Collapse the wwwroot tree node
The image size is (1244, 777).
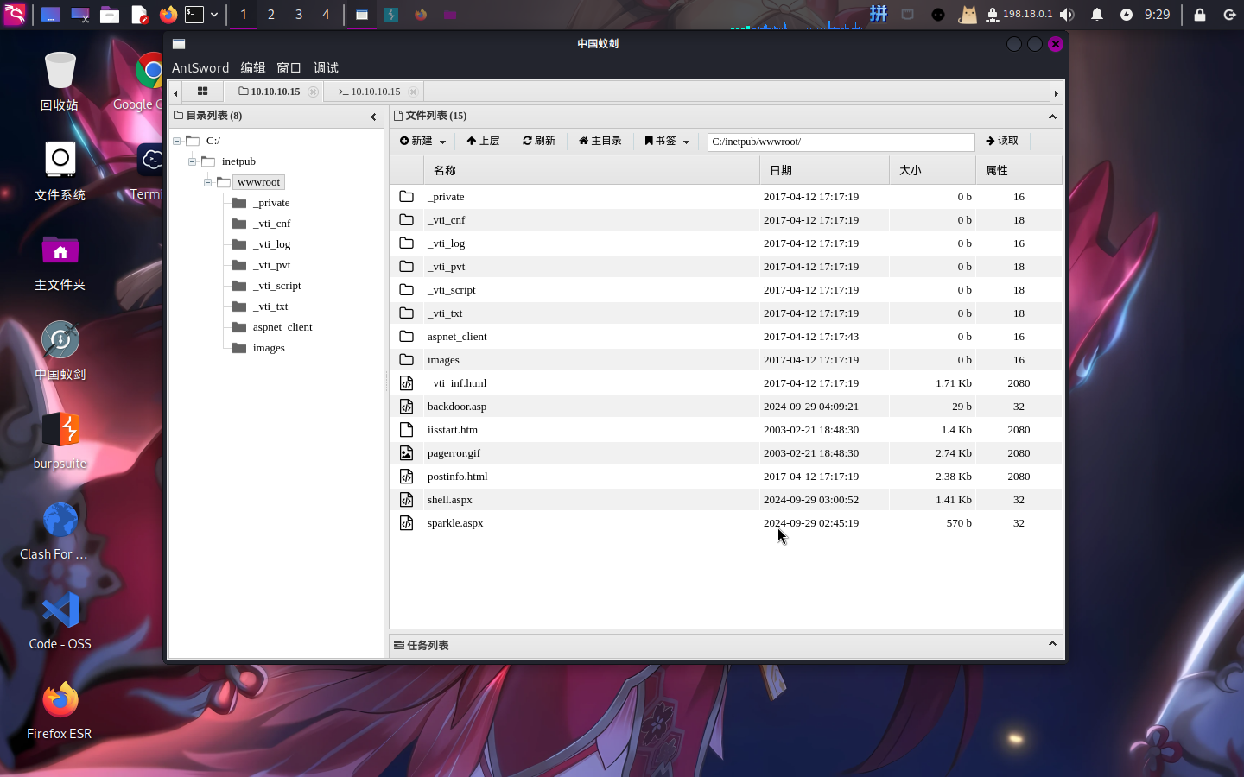point(207,182)
